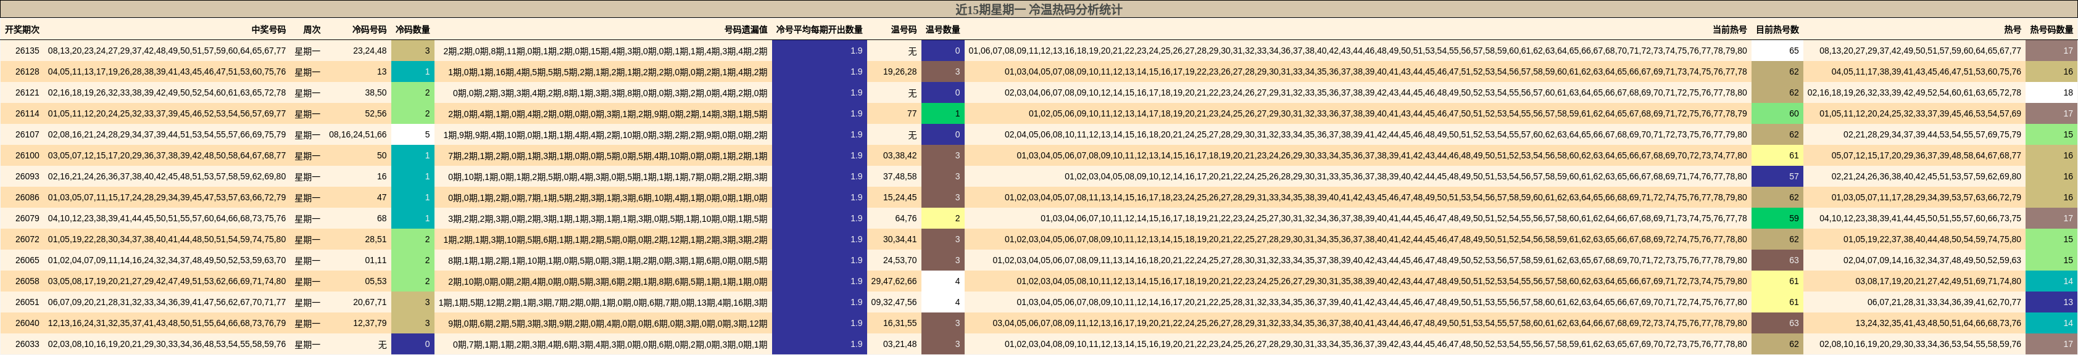The height and width of the screenshot is (355, 2078).
Task: Select draw period 26107
Action: click(27, 134)
